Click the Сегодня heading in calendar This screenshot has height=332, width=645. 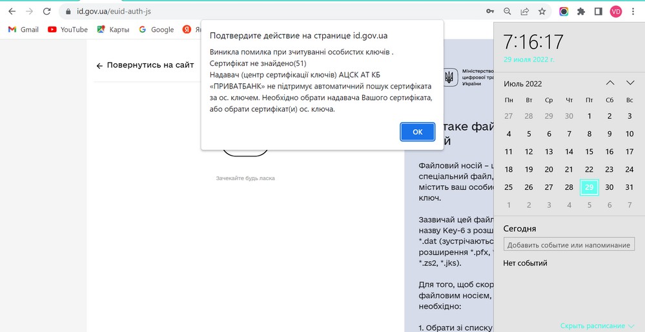[520, 229]
